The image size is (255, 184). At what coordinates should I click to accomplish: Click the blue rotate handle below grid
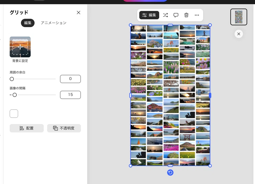(170, 173)
